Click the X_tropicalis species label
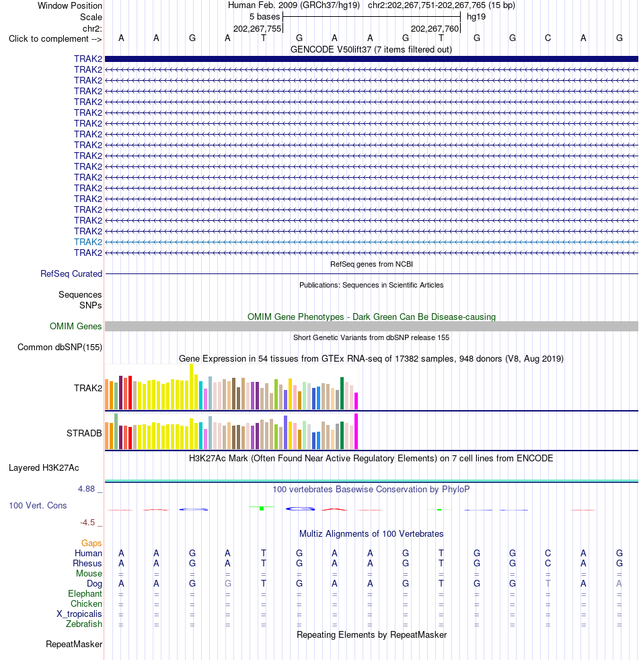The width and height of the screenshot is (639, 660). click(x=79, y=614)
